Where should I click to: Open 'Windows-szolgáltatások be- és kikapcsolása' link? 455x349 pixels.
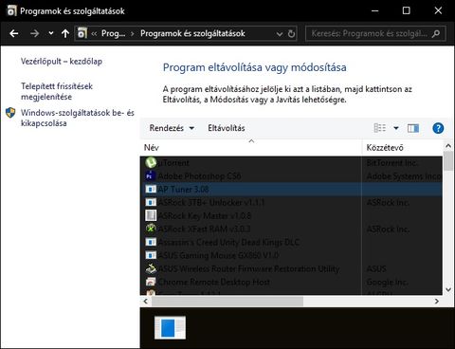click(x=78, y=118)
